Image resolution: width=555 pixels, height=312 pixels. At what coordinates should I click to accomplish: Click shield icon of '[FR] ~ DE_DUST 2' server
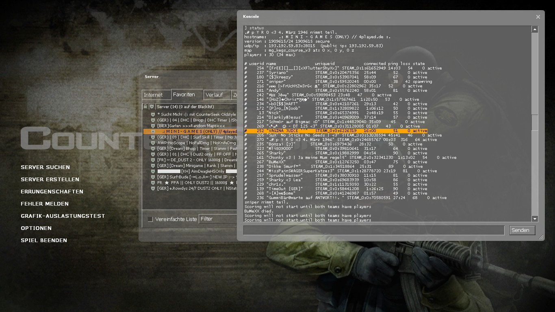[x=153, y=160]
